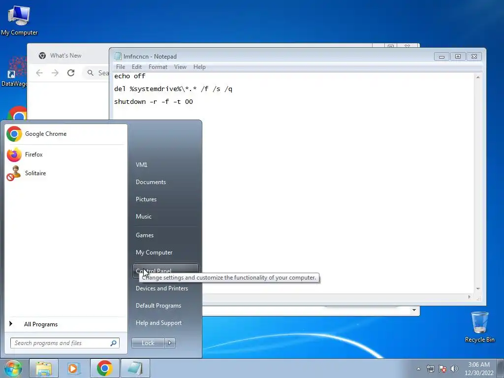Screen dimensions: 504x378
Task: Minimize the Notepad window
Action: coord(441,57)
